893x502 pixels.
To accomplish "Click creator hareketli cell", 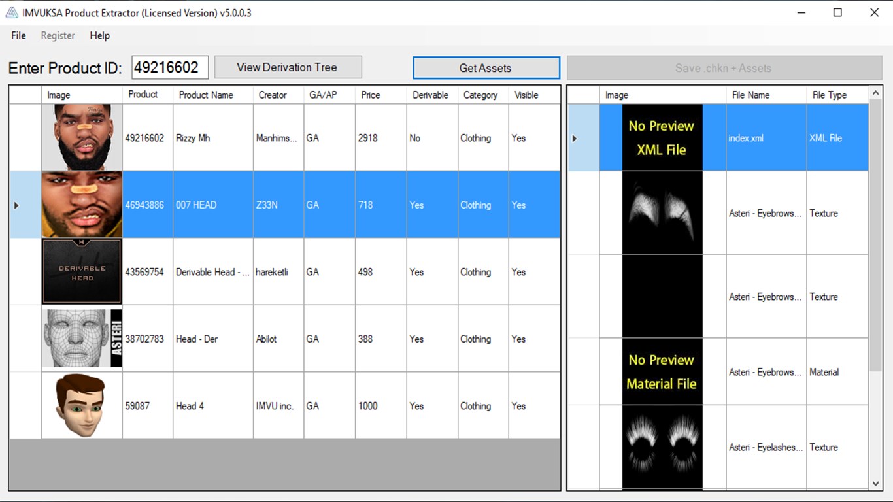I will pyautogui.click(x=278, y=272).
